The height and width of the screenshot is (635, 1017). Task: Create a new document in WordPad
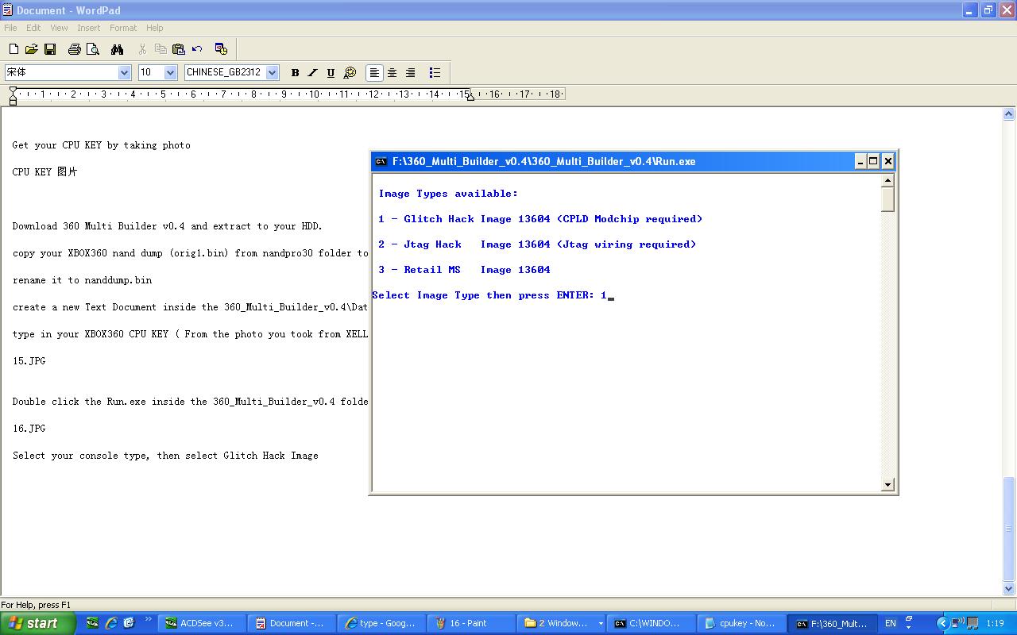pyautogui.click(x=14, y=49)
